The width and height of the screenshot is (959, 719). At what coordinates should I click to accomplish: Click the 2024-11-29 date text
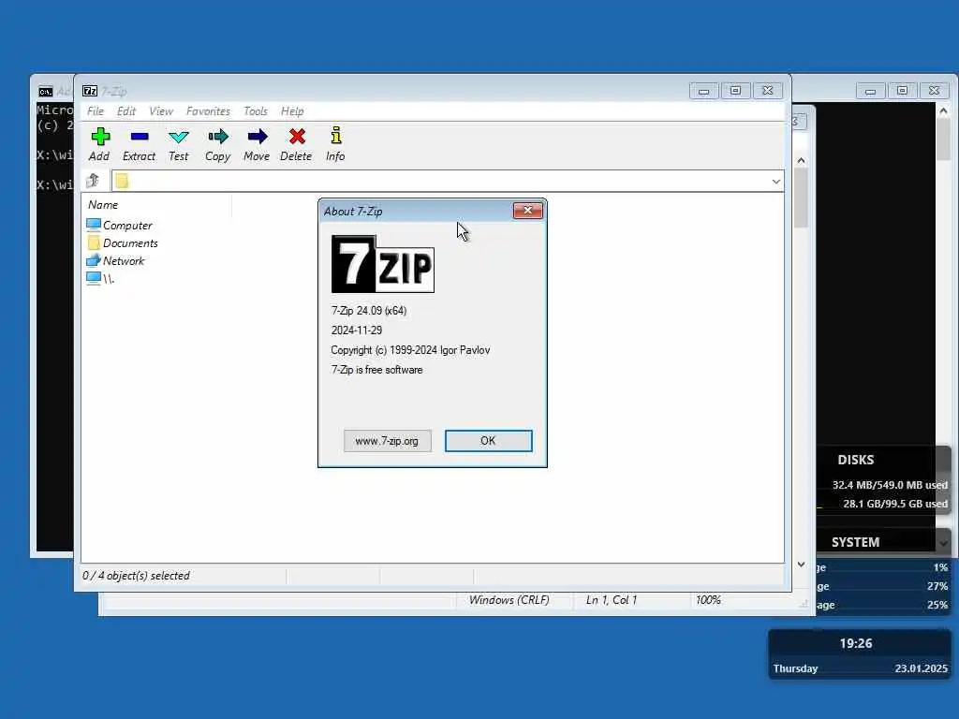pyautogui.click(x=357, y=330)
